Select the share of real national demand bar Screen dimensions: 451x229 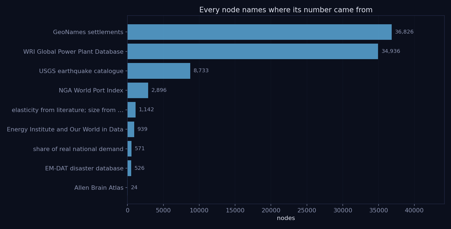[130, 149]
